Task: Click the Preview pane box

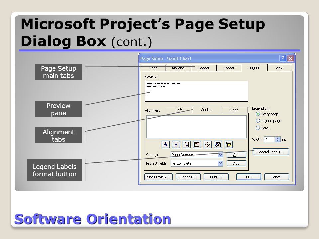Action: click(196, 91)
